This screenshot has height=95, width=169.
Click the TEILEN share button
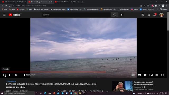tap(83, 91)
